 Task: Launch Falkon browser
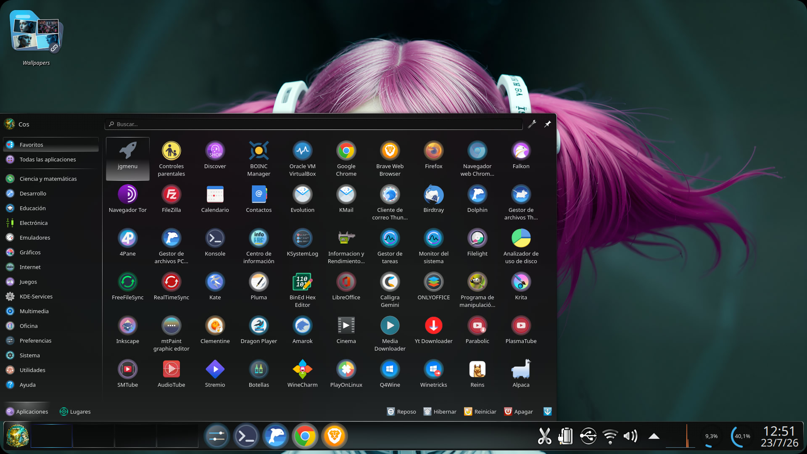pyautogui.click(x=521, y=155)
